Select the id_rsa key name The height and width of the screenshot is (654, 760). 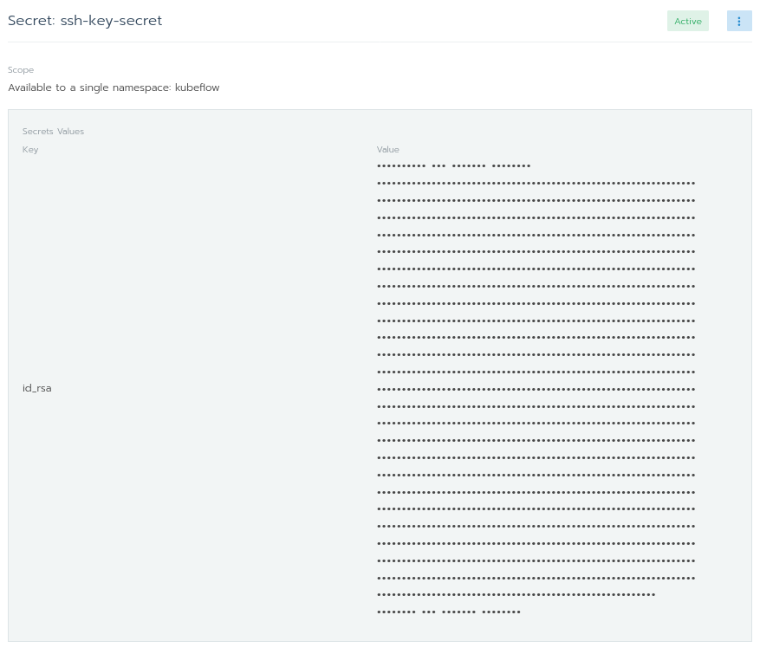click(x=37, y=388)
